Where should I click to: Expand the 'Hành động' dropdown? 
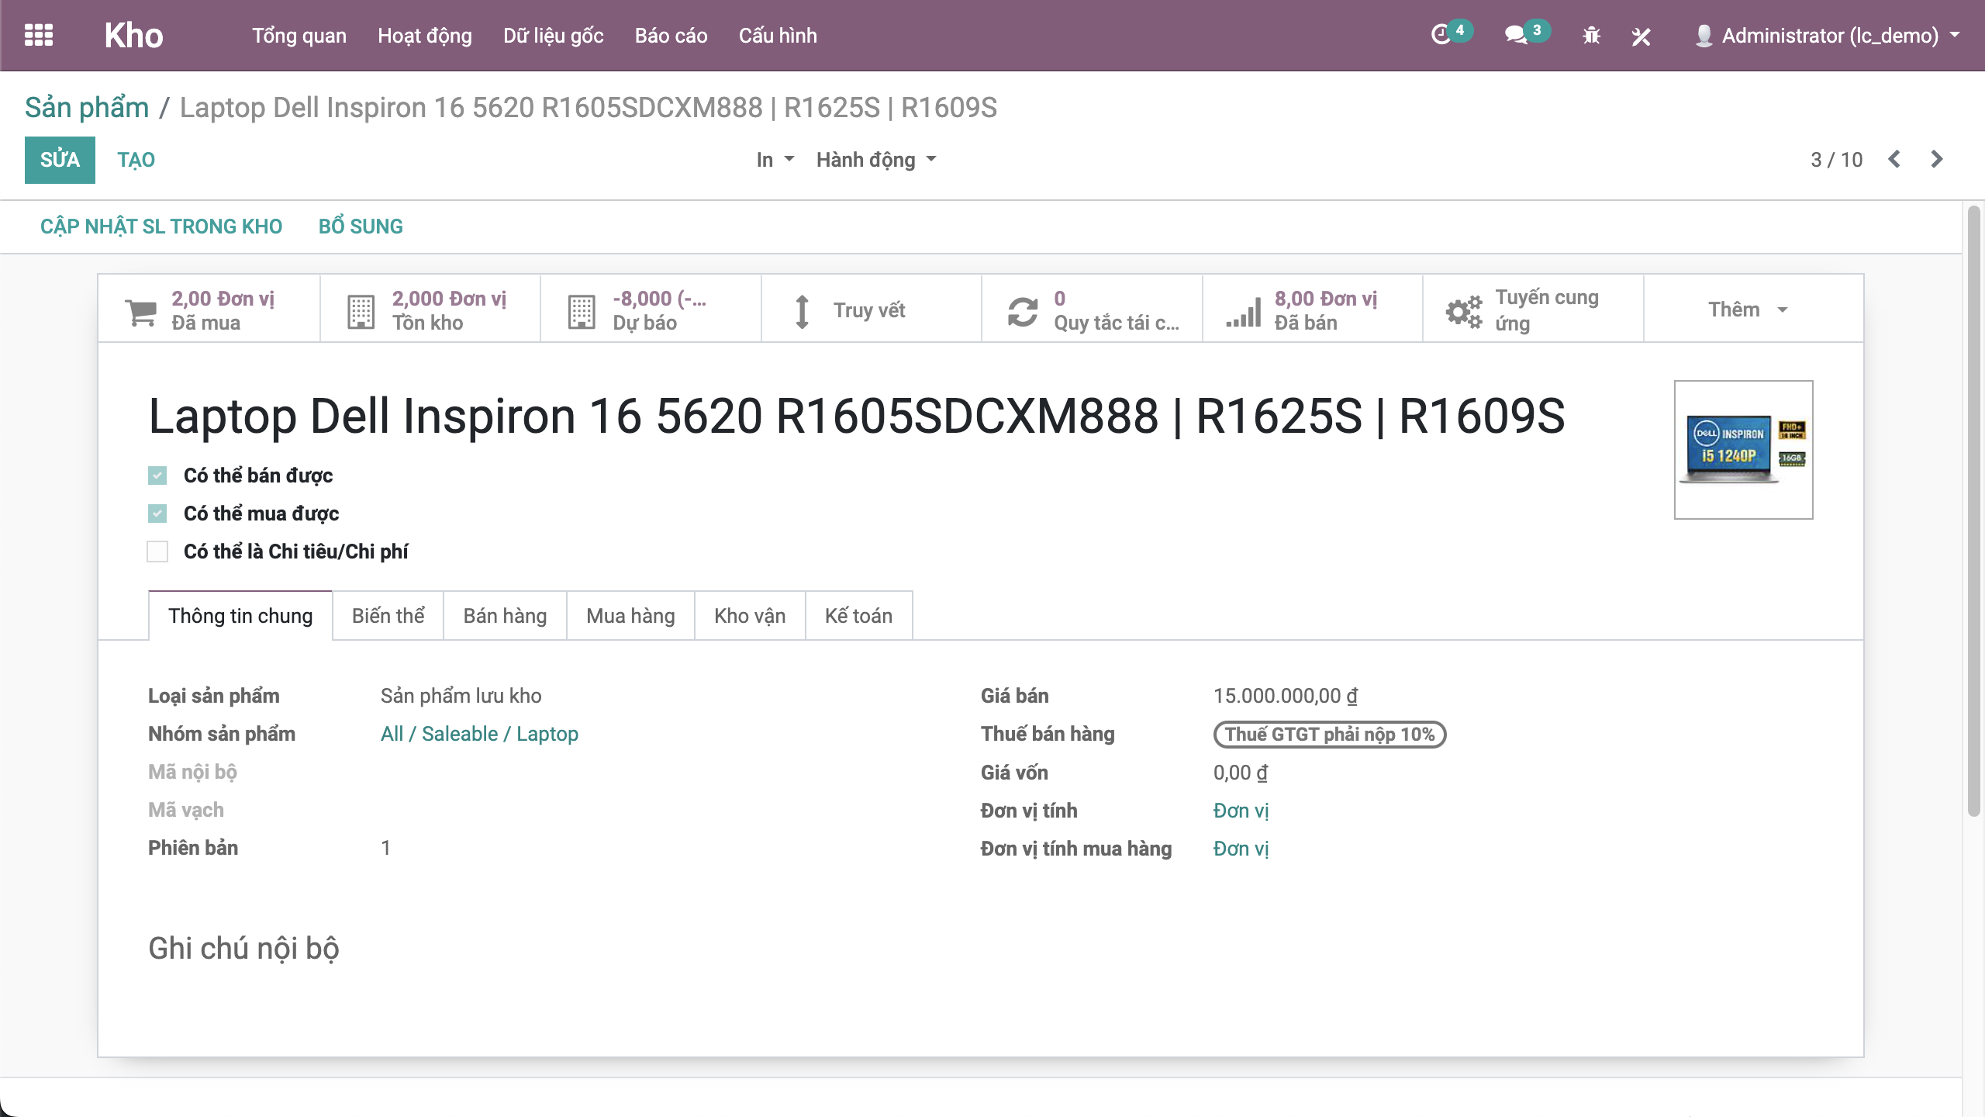tap(876, 160)
